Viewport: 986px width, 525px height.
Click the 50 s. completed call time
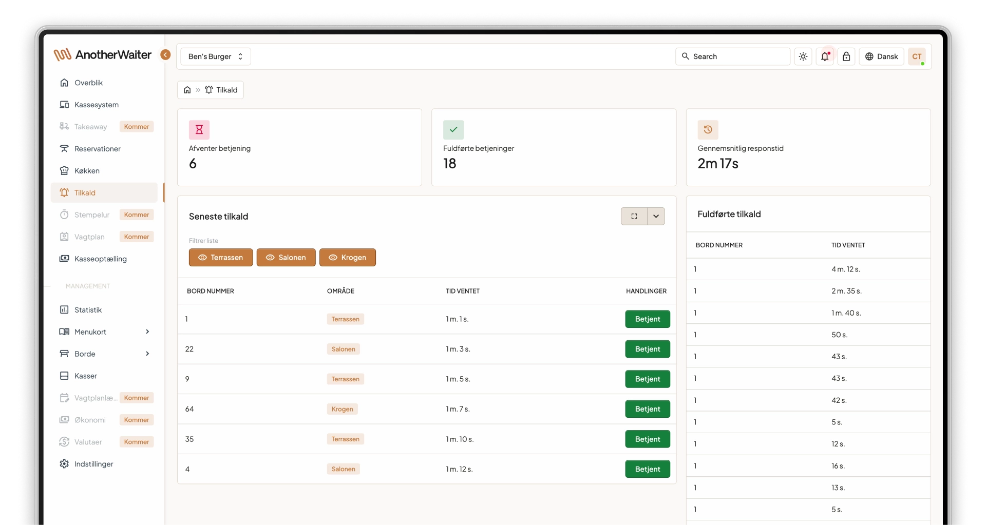pyautogui.click(x=840, y=335)
